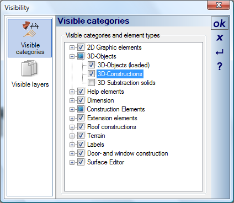The height and width of the screenshot is (203, 234).
Task: Expand Door- and window construction node
Action: pos(72,153)
